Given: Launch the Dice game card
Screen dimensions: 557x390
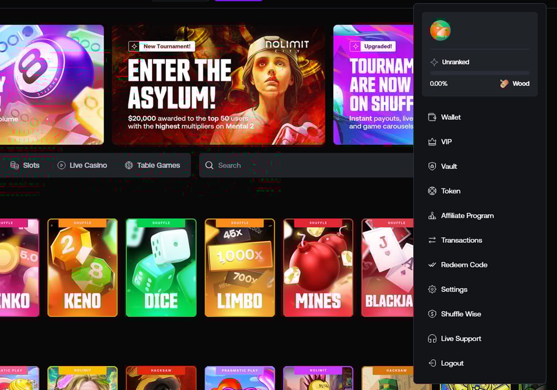Looking at the screenshot, I should [x=161, y=267].
